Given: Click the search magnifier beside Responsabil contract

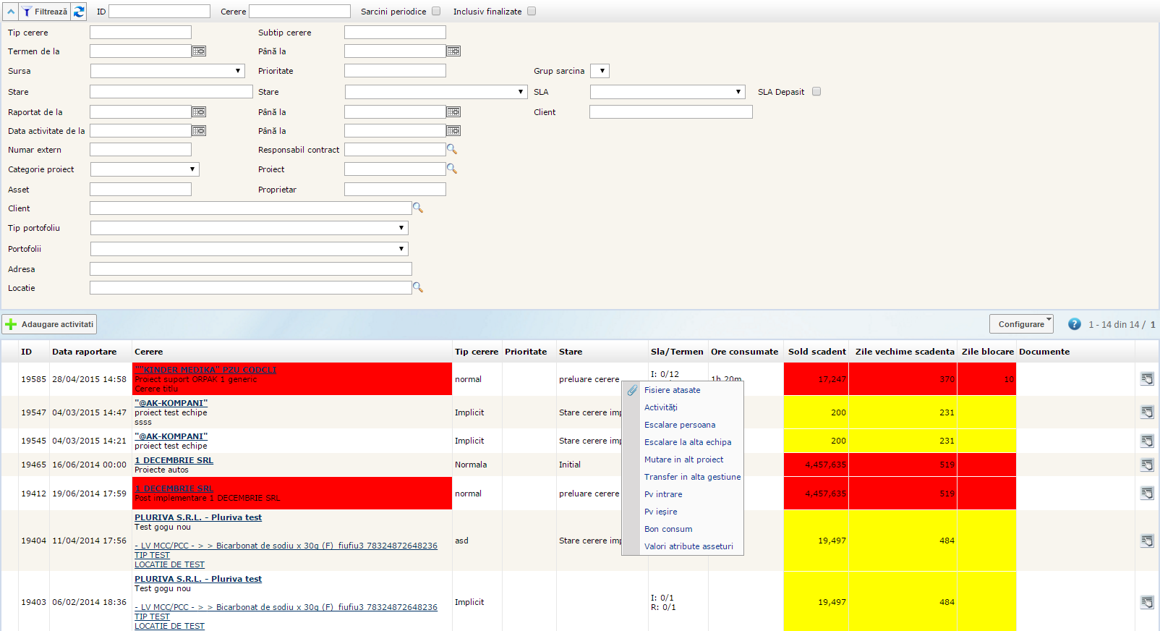Looking at the screenshot, I should [x=452, y=149].
